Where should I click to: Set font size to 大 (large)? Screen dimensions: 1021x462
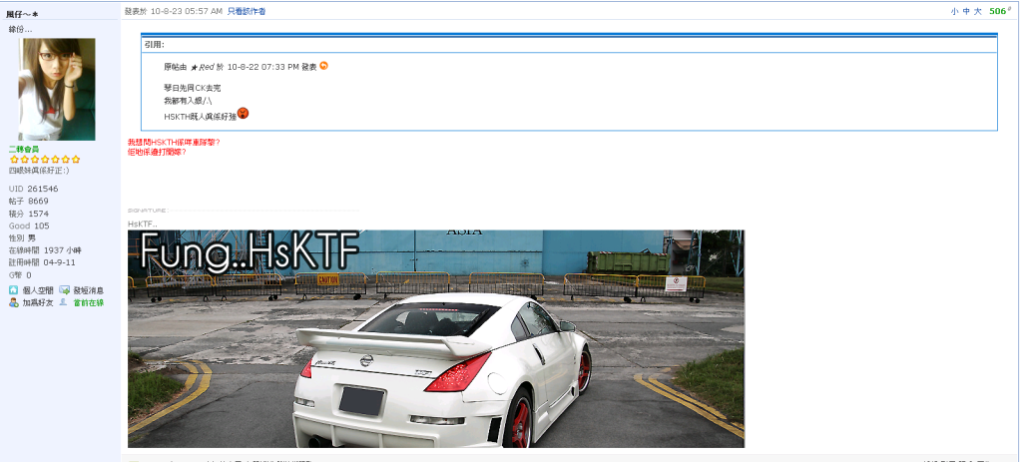tap(978, 11)
